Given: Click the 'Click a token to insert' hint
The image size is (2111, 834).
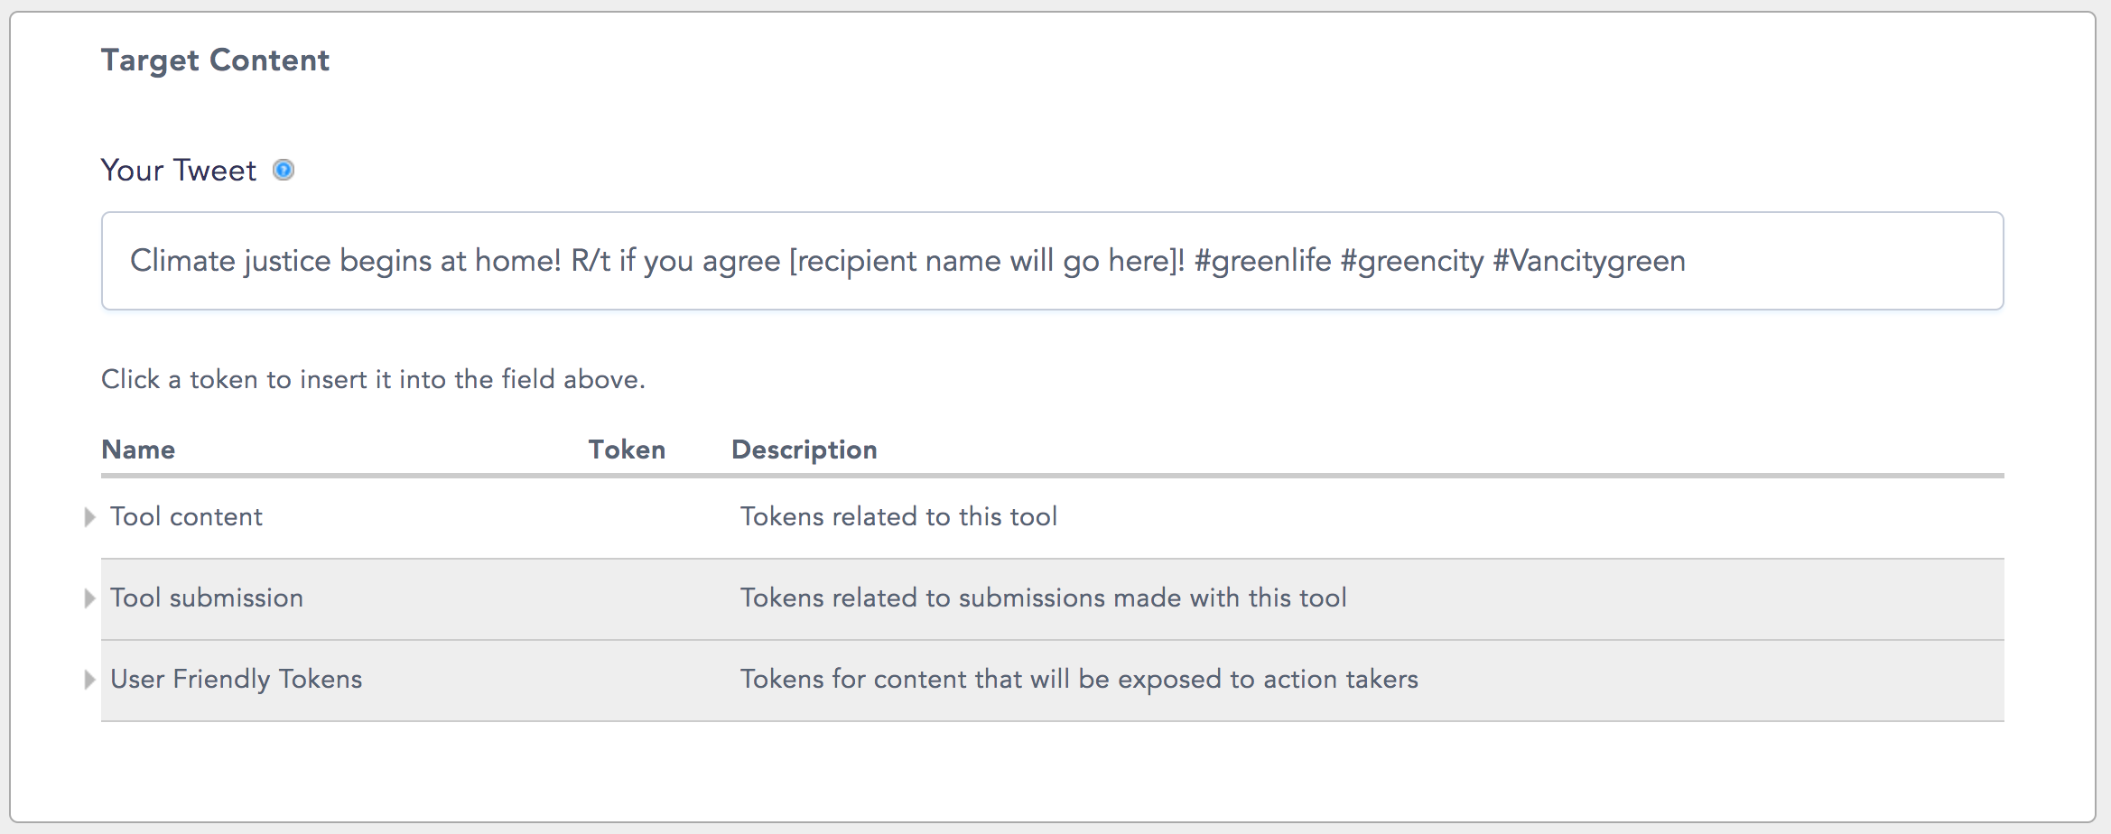Looking at the screenshot, I should (x=373, y=379).
